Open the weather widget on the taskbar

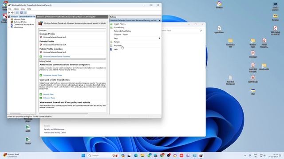(11, 155)
